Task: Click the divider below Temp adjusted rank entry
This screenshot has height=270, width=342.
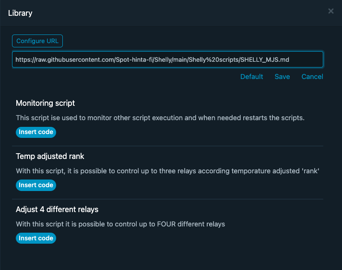Action: point(167,199)
